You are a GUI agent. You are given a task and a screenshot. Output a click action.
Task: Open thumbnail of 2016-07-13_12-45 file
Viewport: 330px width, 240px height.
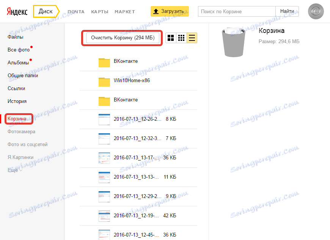coord(104,235)
